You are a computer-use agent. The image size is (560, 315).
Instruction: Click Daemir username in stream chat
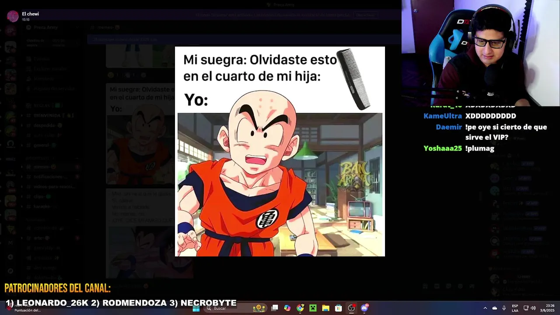click(x=449, y=127)
